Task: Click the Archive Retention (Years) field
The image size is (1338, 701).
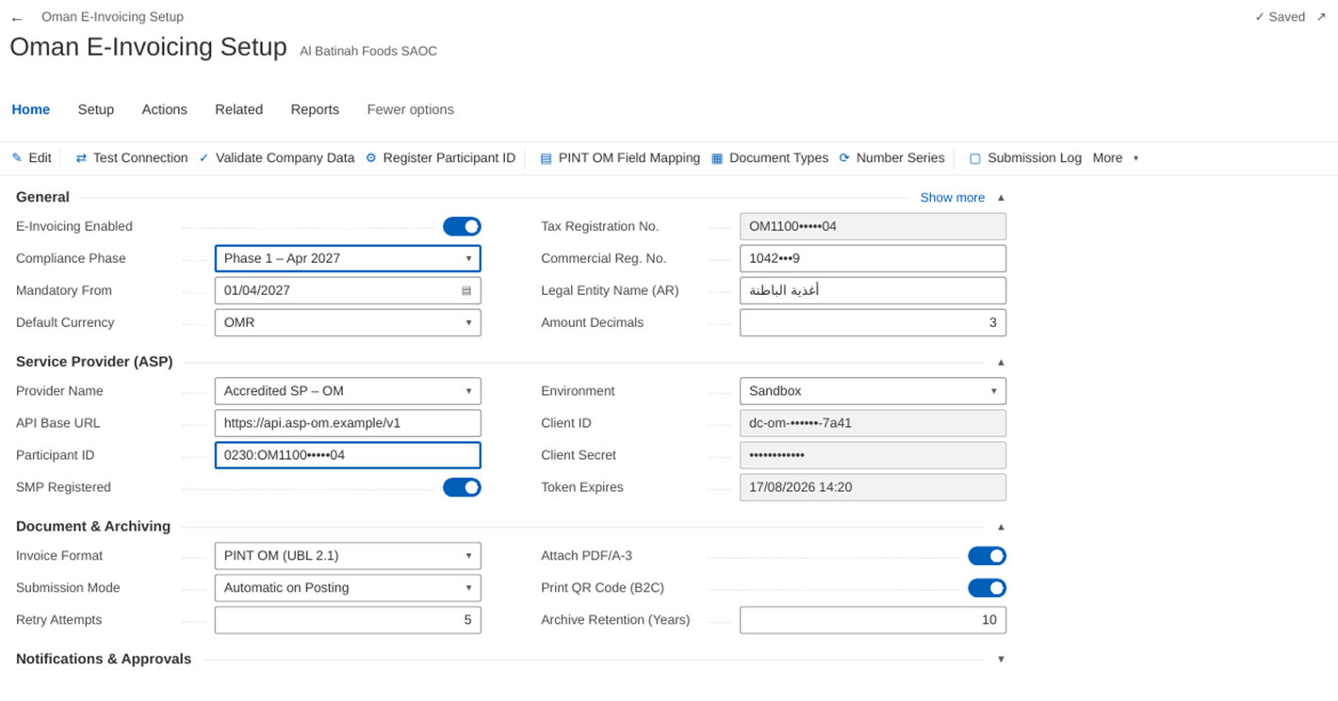Action: click(x=873, y=620)
